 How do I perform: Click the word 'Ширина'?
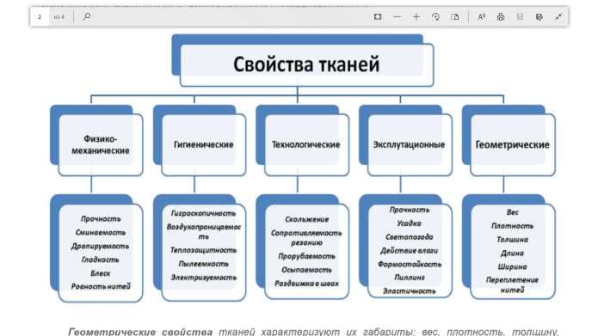[512, 267]
